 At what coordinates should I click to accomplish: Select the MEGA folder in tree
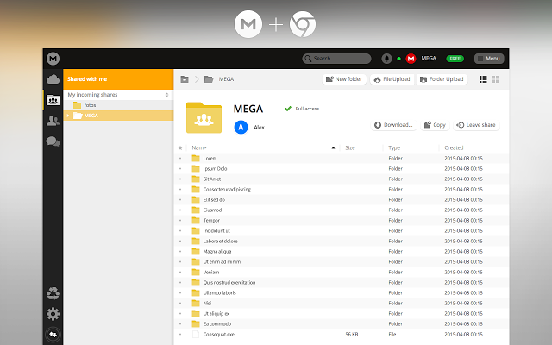coord(118,116)
